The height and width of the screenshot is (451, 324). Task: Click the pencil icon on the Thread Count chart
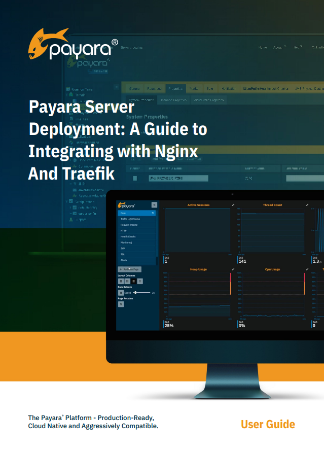click(x=307, y=205)
